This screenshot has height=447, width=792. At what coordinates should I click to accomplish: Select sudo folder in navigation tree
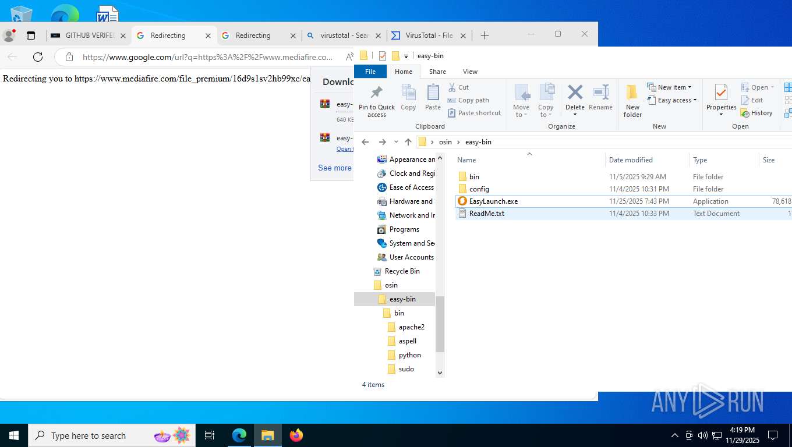coord(406,369)
